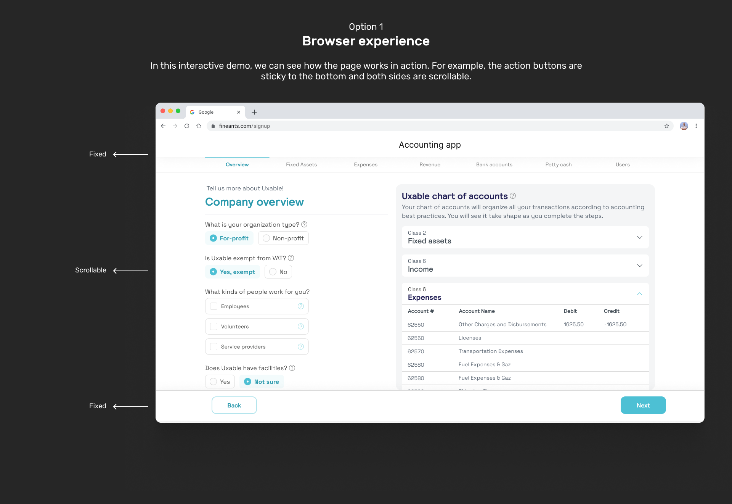Check the Employees checkbox
The width and height of the screenshot is (732, 504).
pyautogui.click(x=214, y=306)
